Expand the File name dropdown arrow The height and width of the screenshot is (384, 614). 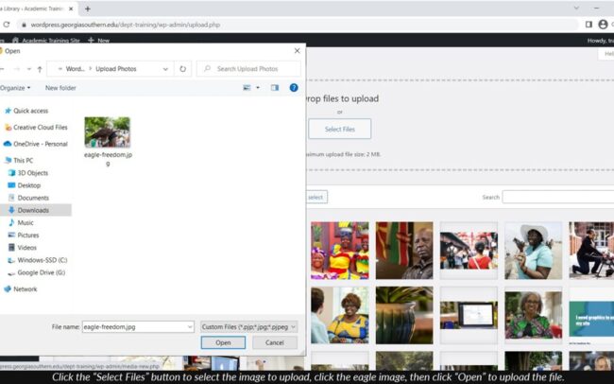(x=190, y=326)
